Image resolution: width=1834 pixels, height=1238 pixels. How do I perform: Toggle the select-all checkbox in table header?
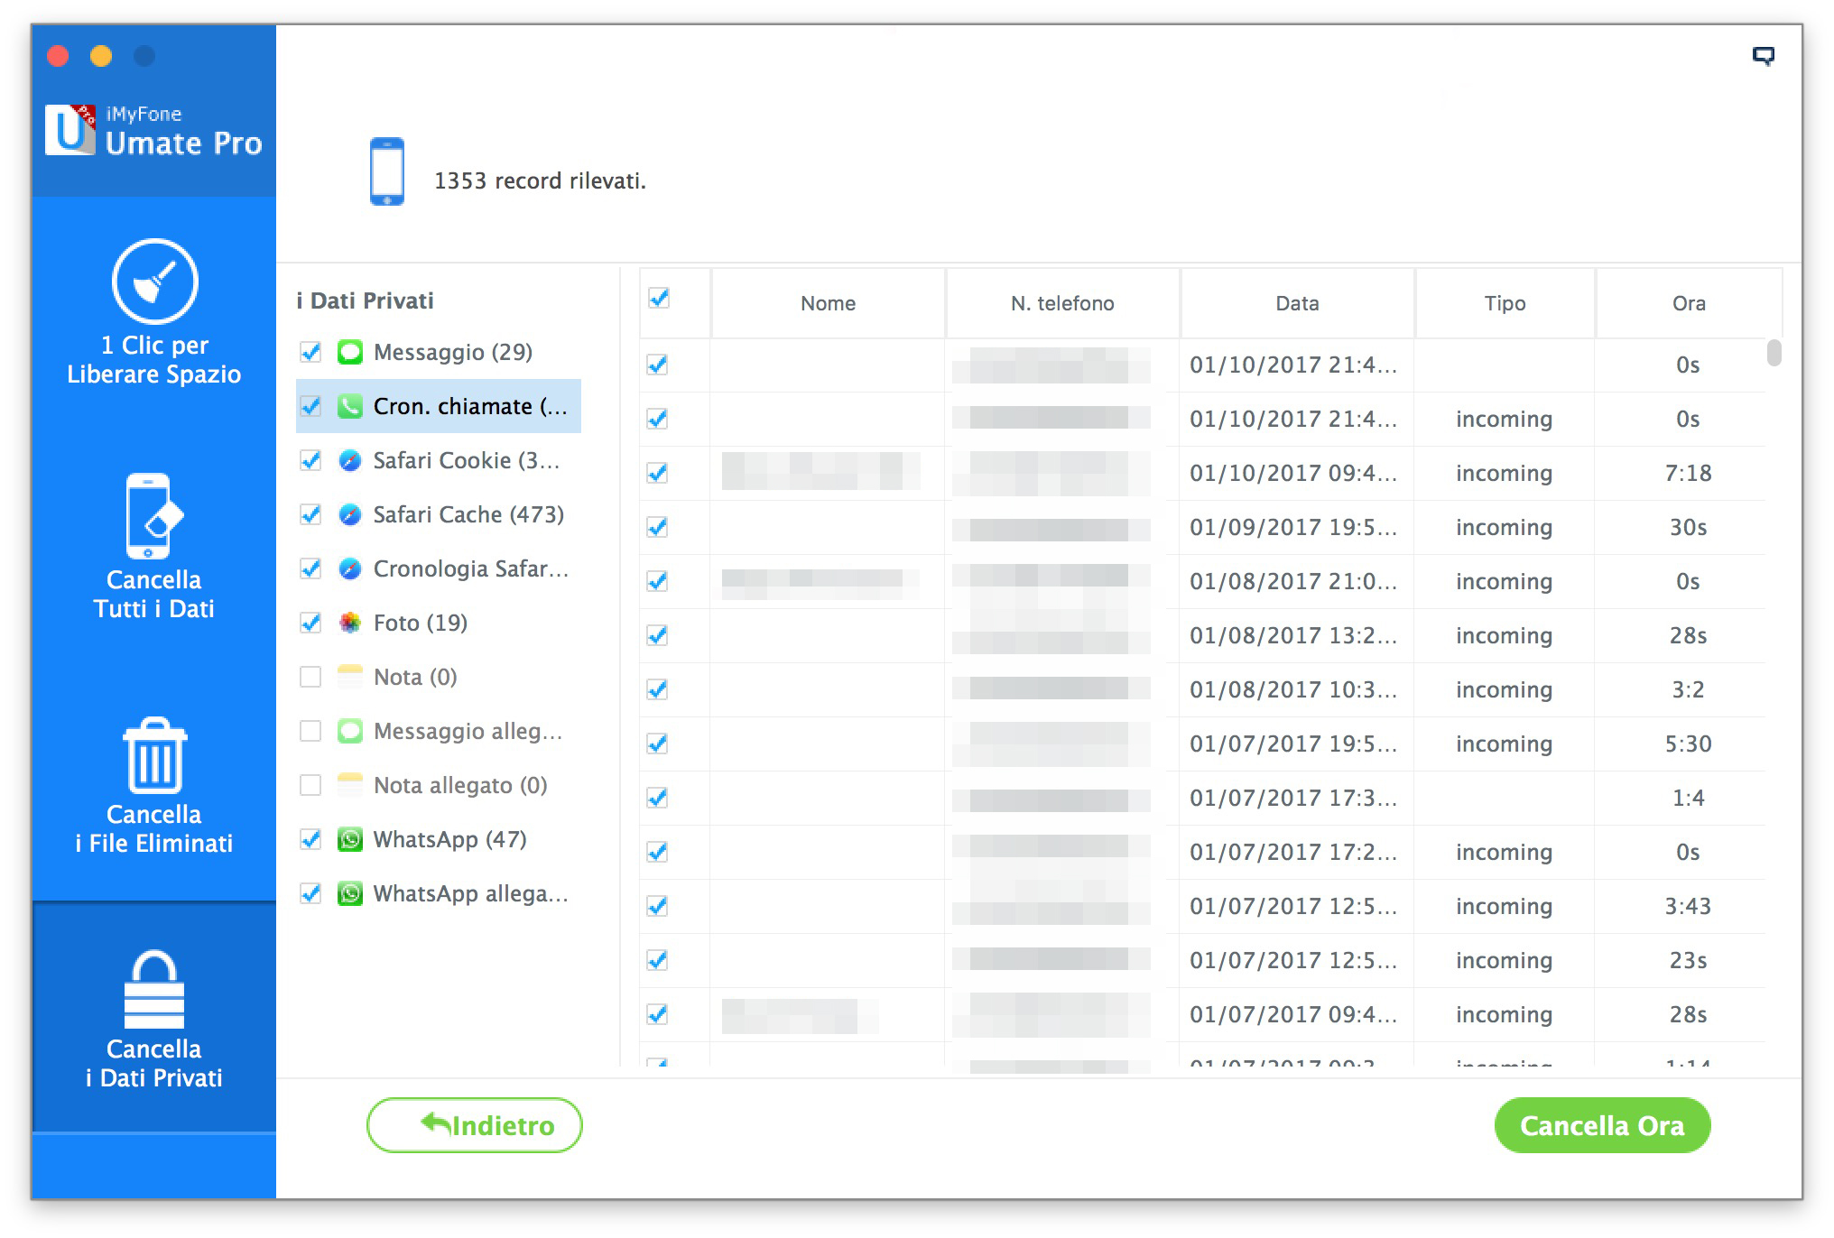pyautogui.click(x=659, y=299)
